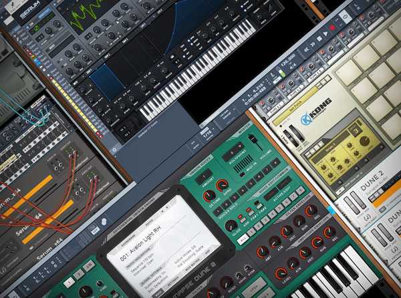Screen dimensions: 401x298
Task: Click the Filter Envelope DEC knob
Action: [287, 231]
